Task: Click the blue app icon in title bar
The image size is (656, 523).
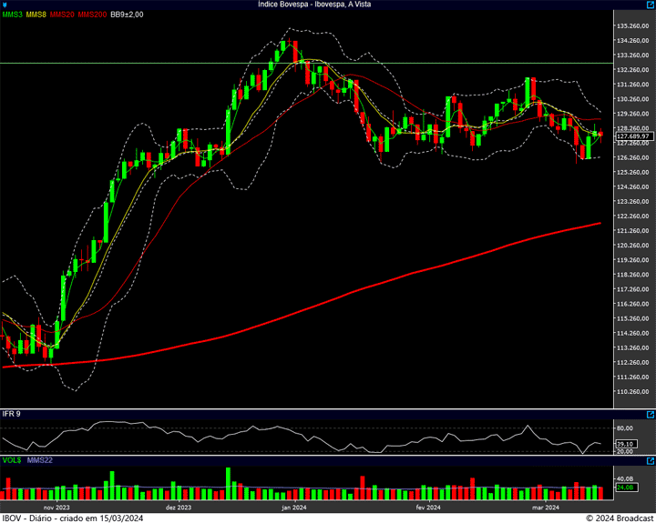Action: click(x=5, y=5)
